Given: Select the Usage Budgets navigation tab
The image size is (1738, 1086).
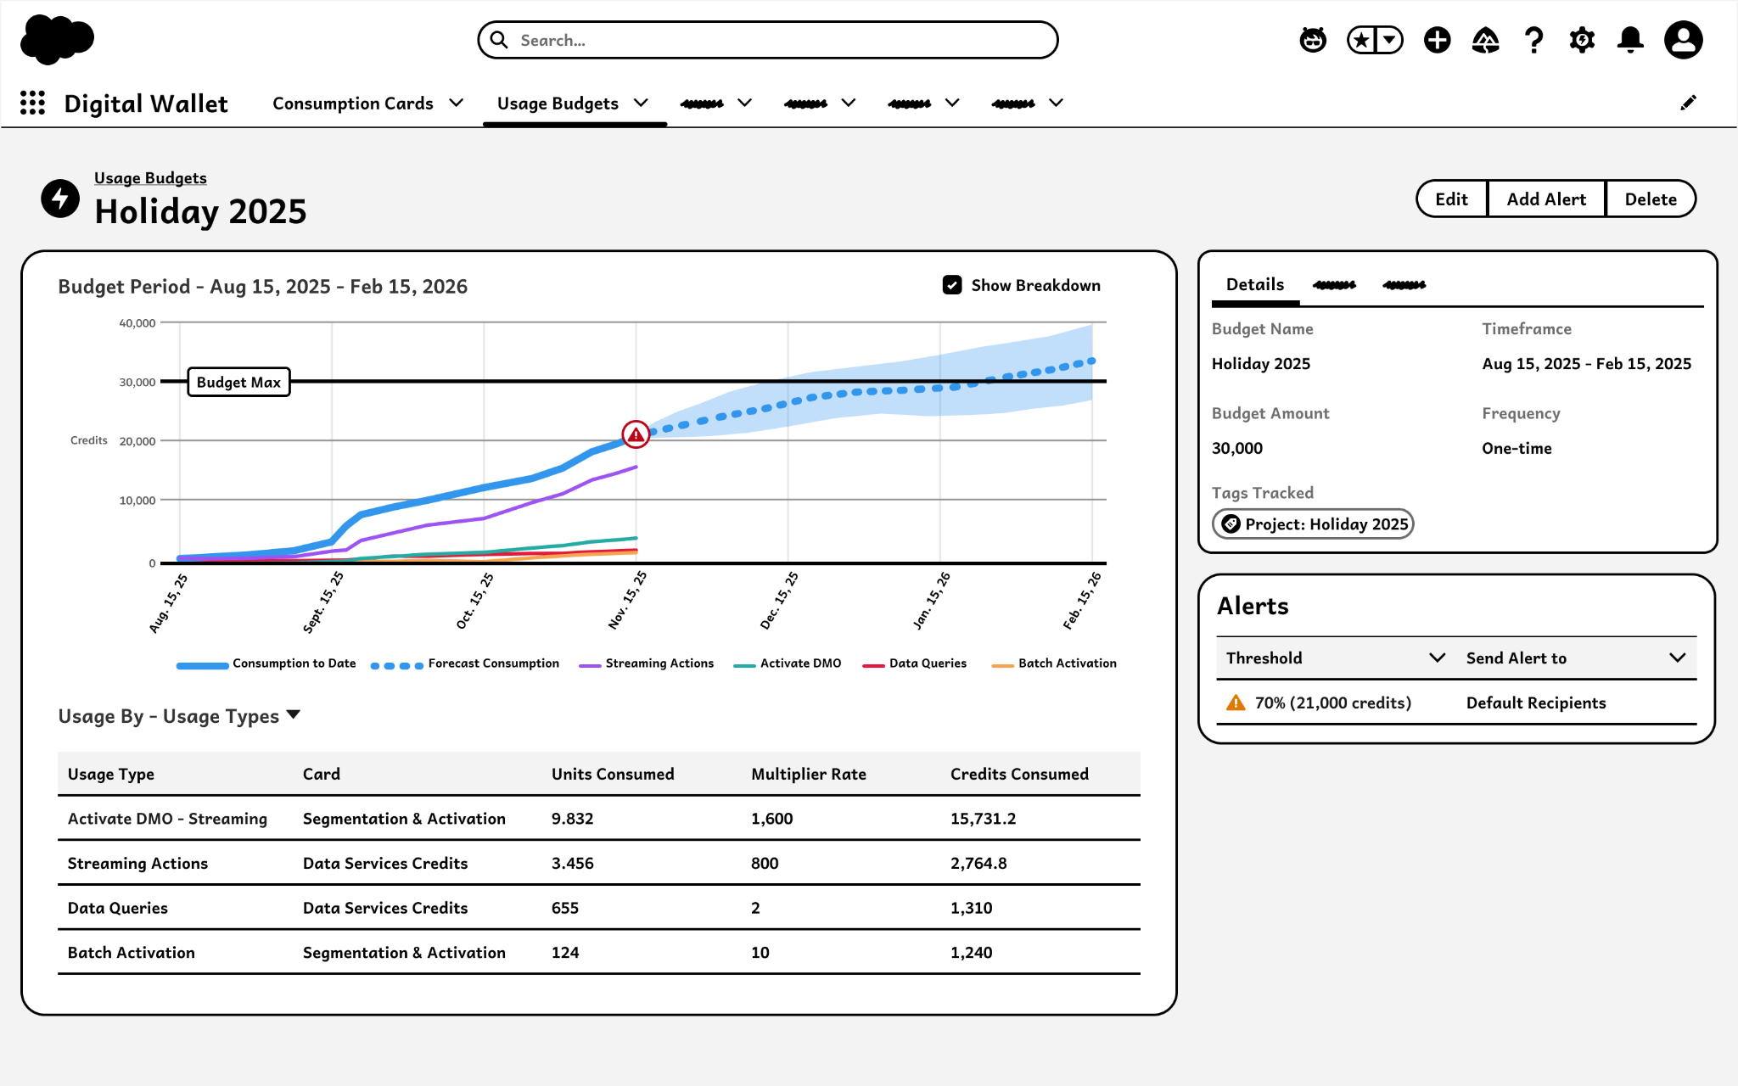Looking at the screenshot, I should pos(558,104).
